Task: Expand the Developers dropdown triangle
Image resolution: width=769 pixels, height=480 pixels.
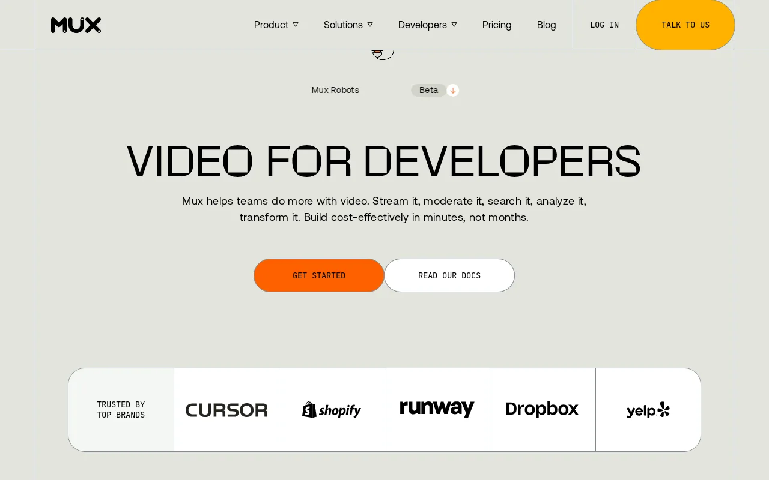Action: 454,25
